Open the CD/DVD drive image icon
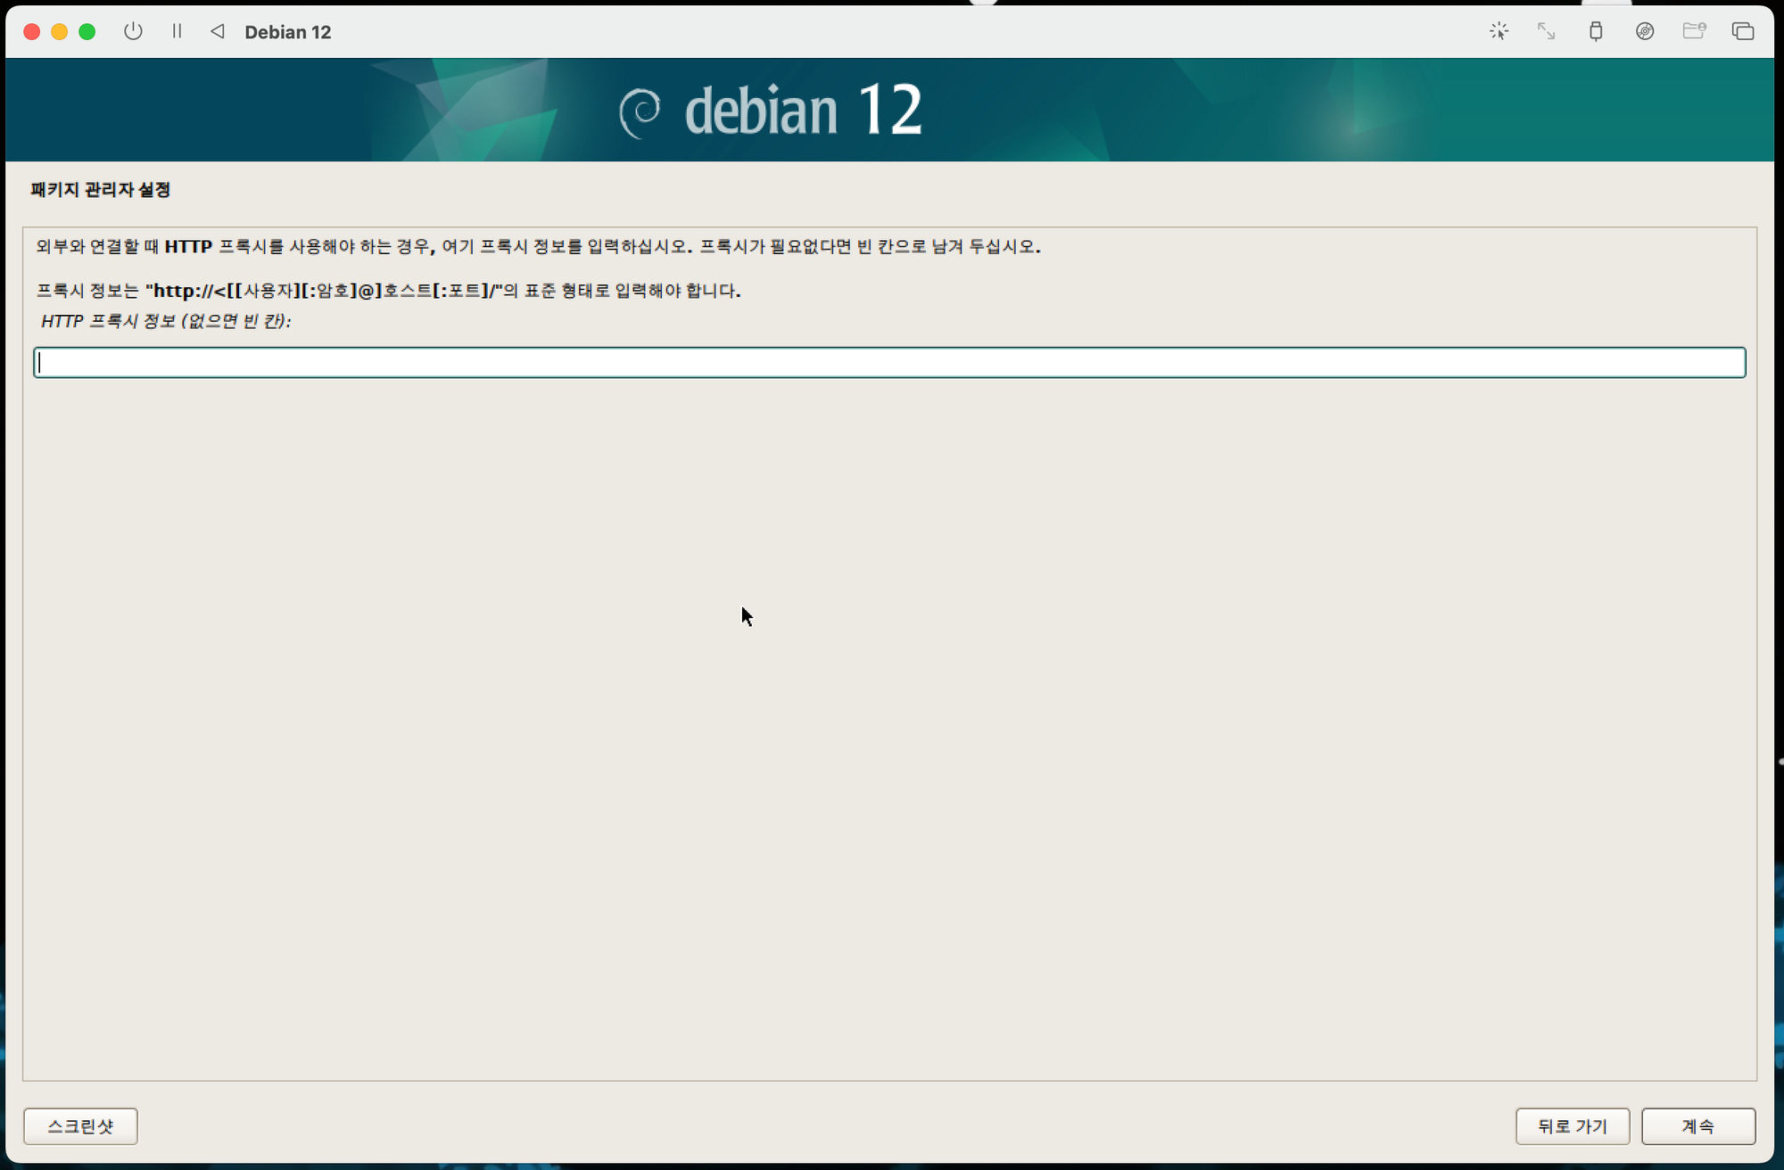 click(1645, 31)
